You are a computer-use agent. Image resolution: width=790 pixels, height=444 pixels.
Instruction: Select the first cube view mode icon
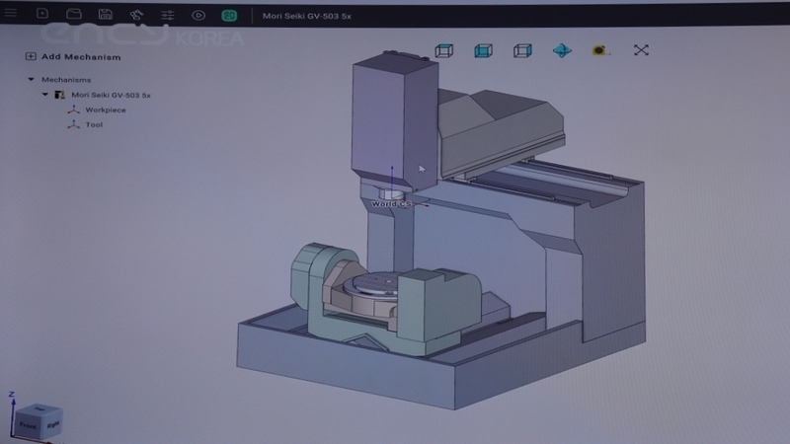(x=443, y=50)
